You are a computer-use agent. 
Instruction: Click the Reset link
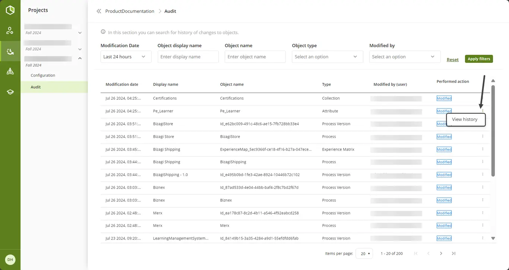coord(453,60)
